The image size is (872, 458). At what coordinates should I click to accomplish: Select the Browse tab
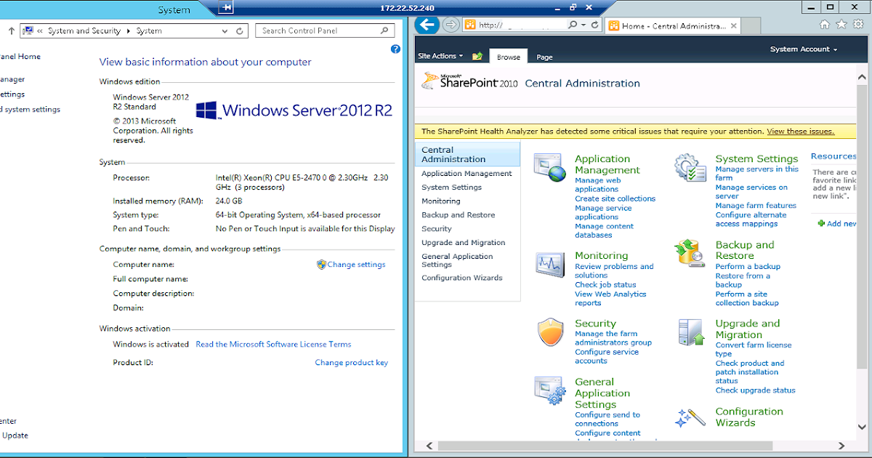point(508,56)
